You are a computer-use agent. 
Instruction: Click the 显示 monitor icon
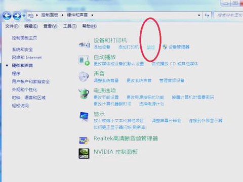(84, 116)
